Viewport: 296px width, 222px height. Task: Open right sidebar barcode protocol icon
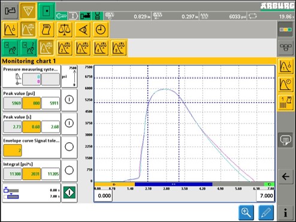tap(286, 102)
